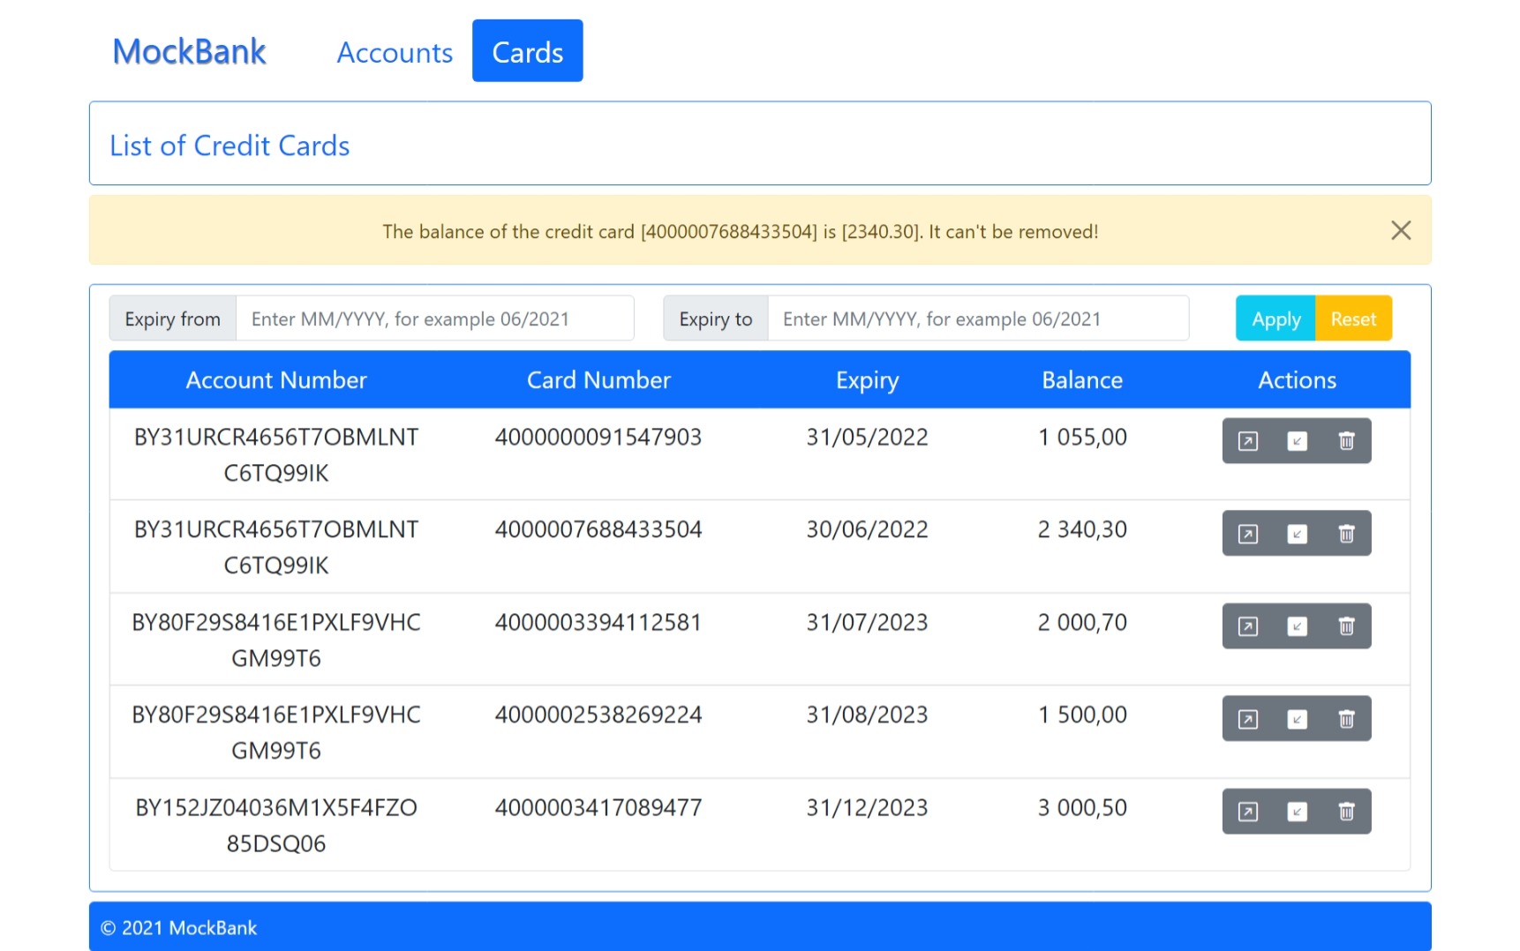The height and width of the screenshot is (951, 1520).
Task: Click deposit arrow icon for card 4000002538269224
Action: (1297, 719)
